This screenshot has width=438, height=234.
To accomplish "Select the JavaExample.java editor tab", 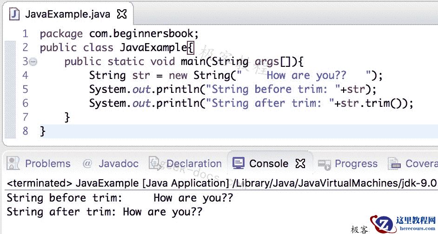I will (x=67, y=14).
